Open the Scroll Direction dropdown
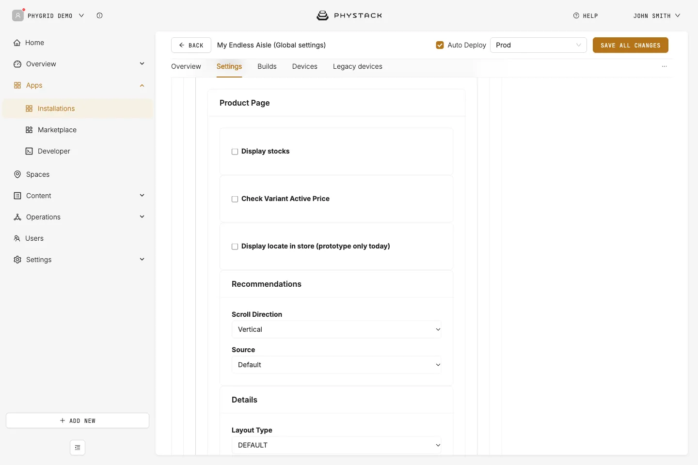Image resolution: width=698 pixels, height=465 pixels. [x=336, y=329]
